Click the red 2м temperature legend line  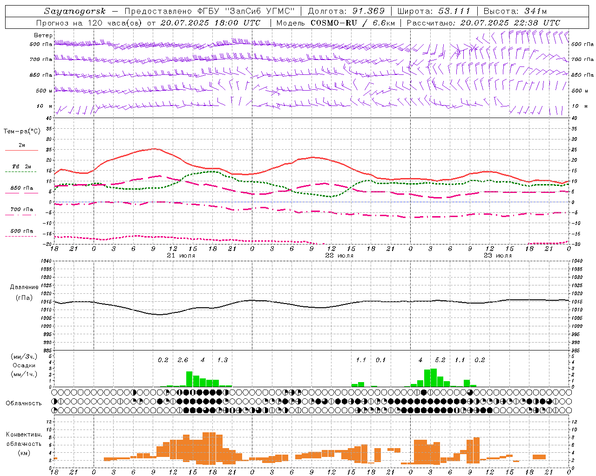21,150
